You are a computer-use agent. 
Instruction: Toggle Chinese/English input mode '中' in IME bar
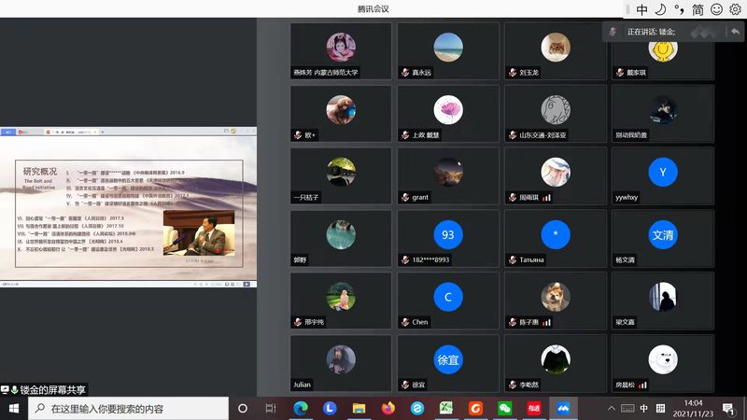642,9
